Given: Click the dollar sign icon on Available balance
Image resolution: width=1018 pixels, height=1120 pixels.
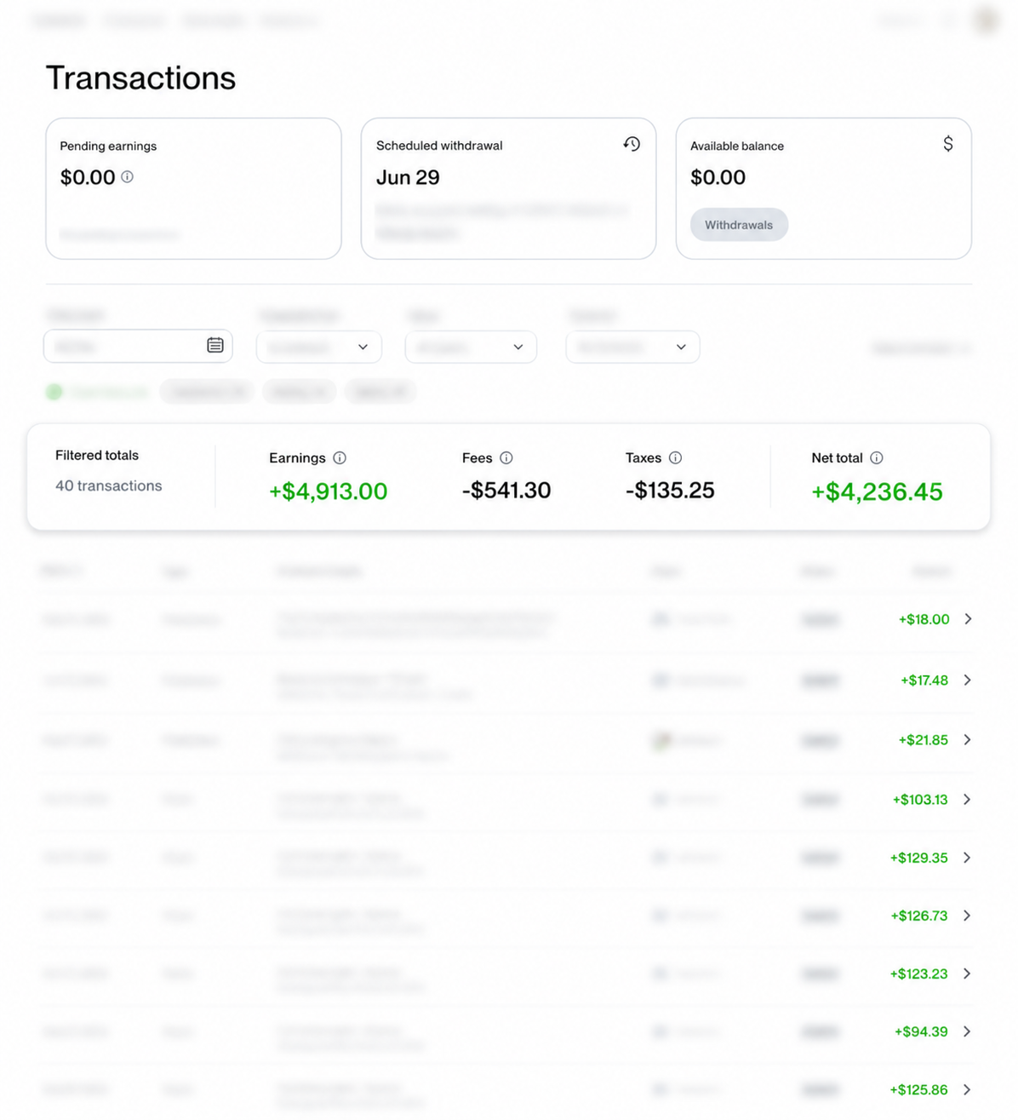Looking at the screenshot, I should (x=948, y=144).
